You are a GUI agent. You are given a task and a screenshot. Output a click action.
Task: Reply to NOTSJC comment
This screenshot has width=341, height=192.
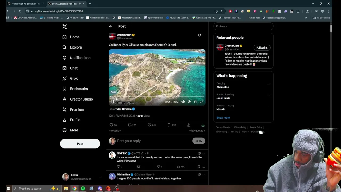point(120,167)
